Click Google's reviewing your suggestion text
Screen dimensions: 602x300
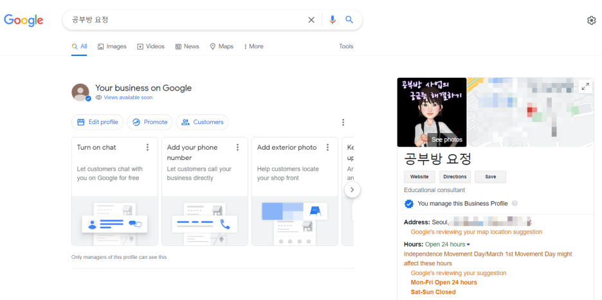pos(459,273)
